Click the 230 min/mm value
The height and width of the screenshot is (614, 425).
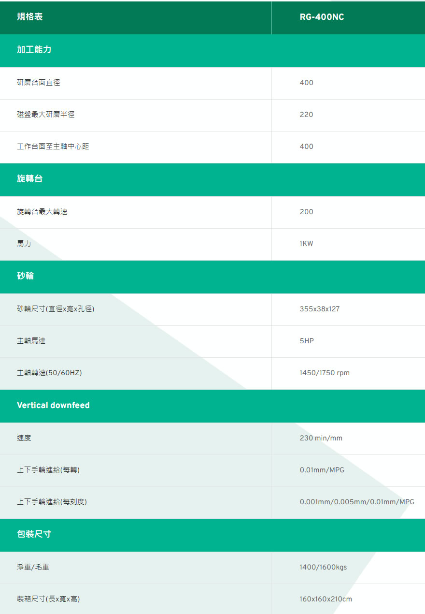pos(321,438)
